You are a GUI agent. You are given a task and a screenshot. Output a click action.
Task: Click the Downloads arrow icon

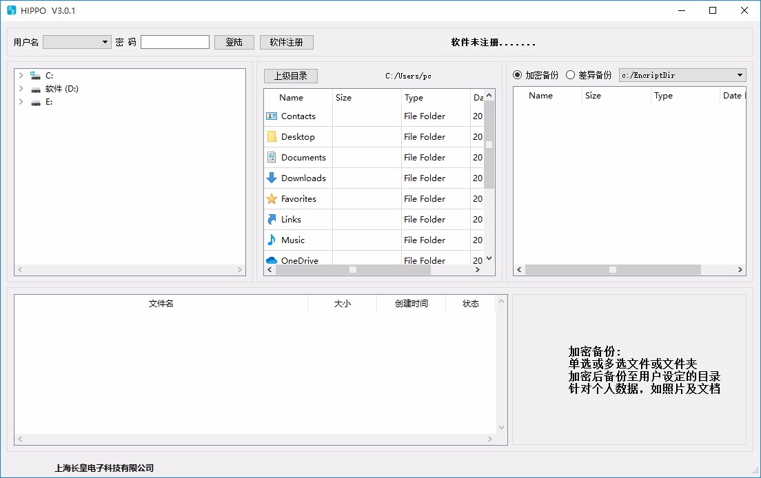pyautogui.click(x=272, y=178)
